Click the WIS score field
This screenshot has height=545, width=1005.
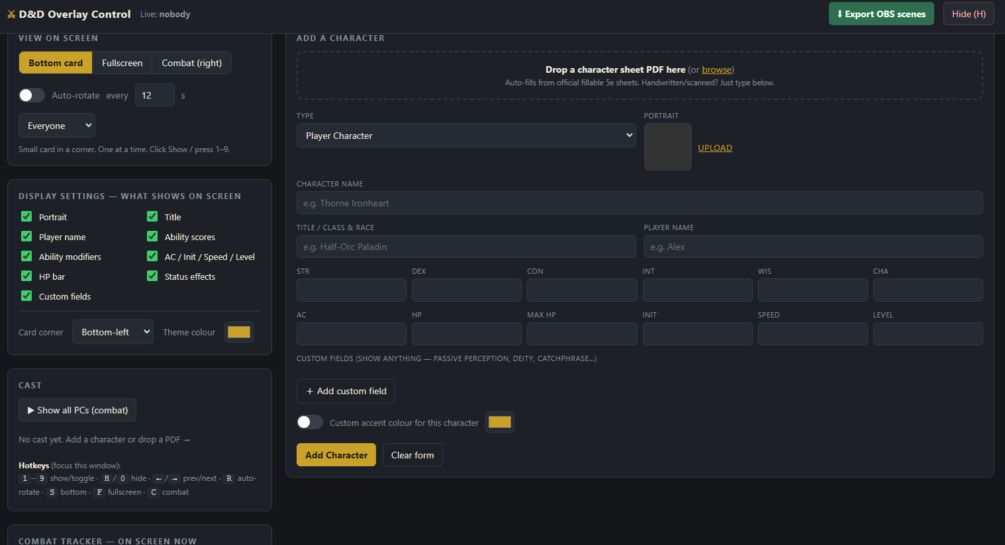[x=813, y=290]
